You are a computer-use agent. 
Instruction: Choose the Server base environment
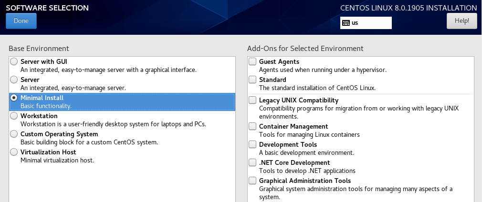14,80
